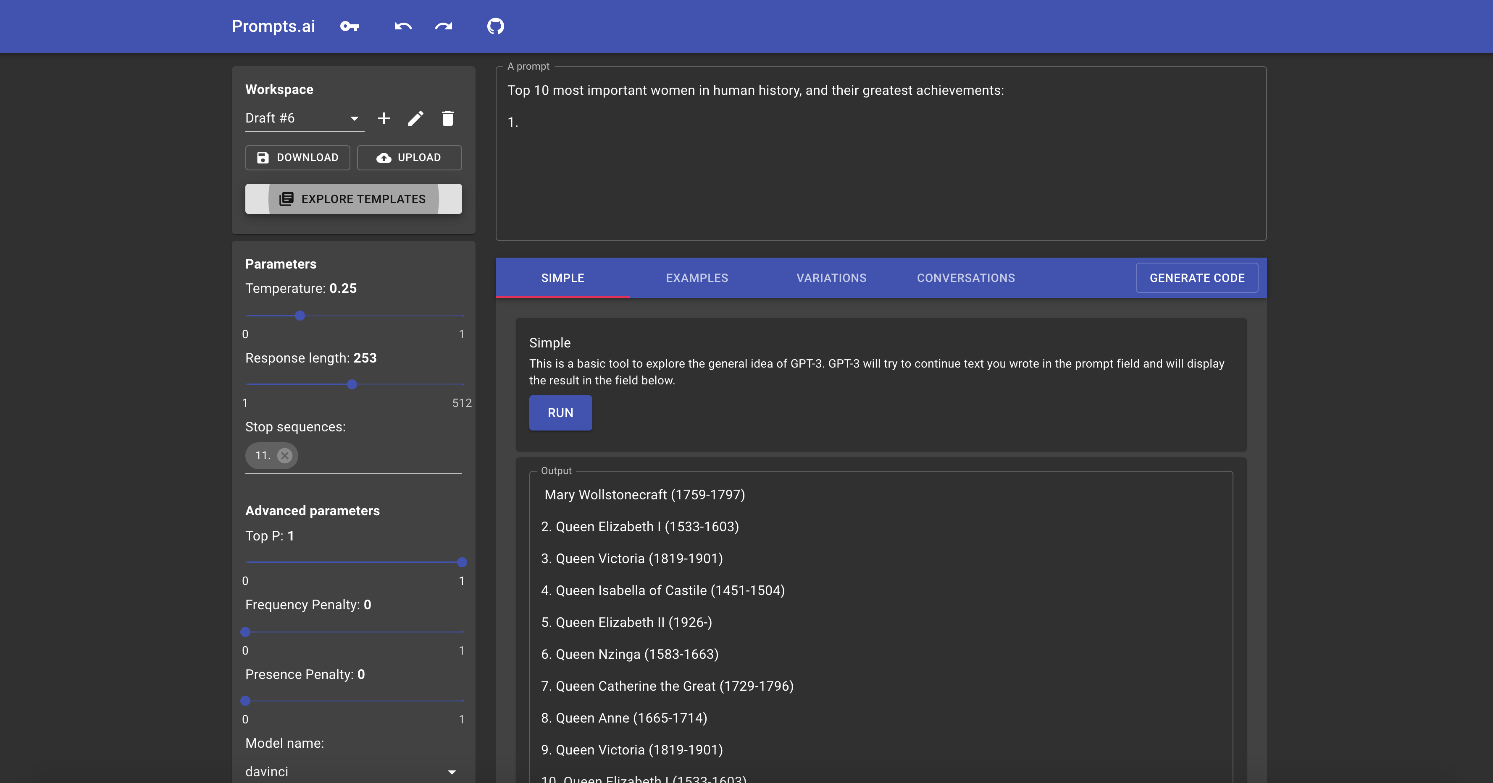Click the Presence Penalty slider handle

(x=245, y=700)
